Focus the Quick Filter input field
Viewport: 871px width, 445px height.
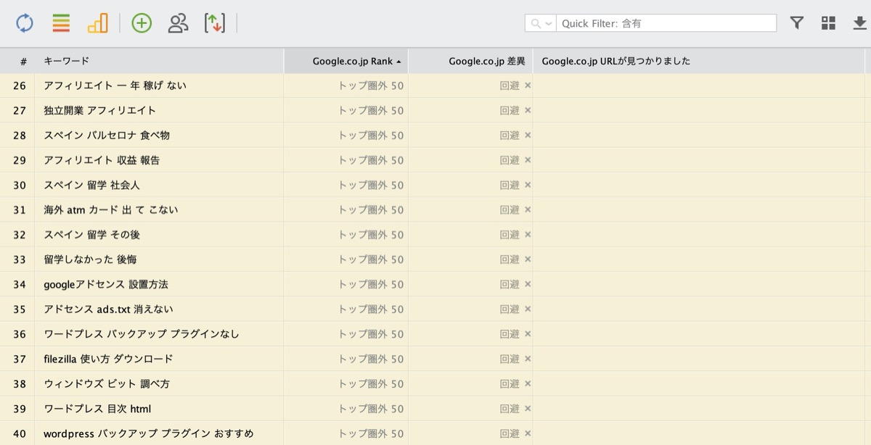(x=666, y=23)
